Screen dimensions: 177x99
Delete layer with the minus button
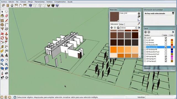click(x=149, y=32)
